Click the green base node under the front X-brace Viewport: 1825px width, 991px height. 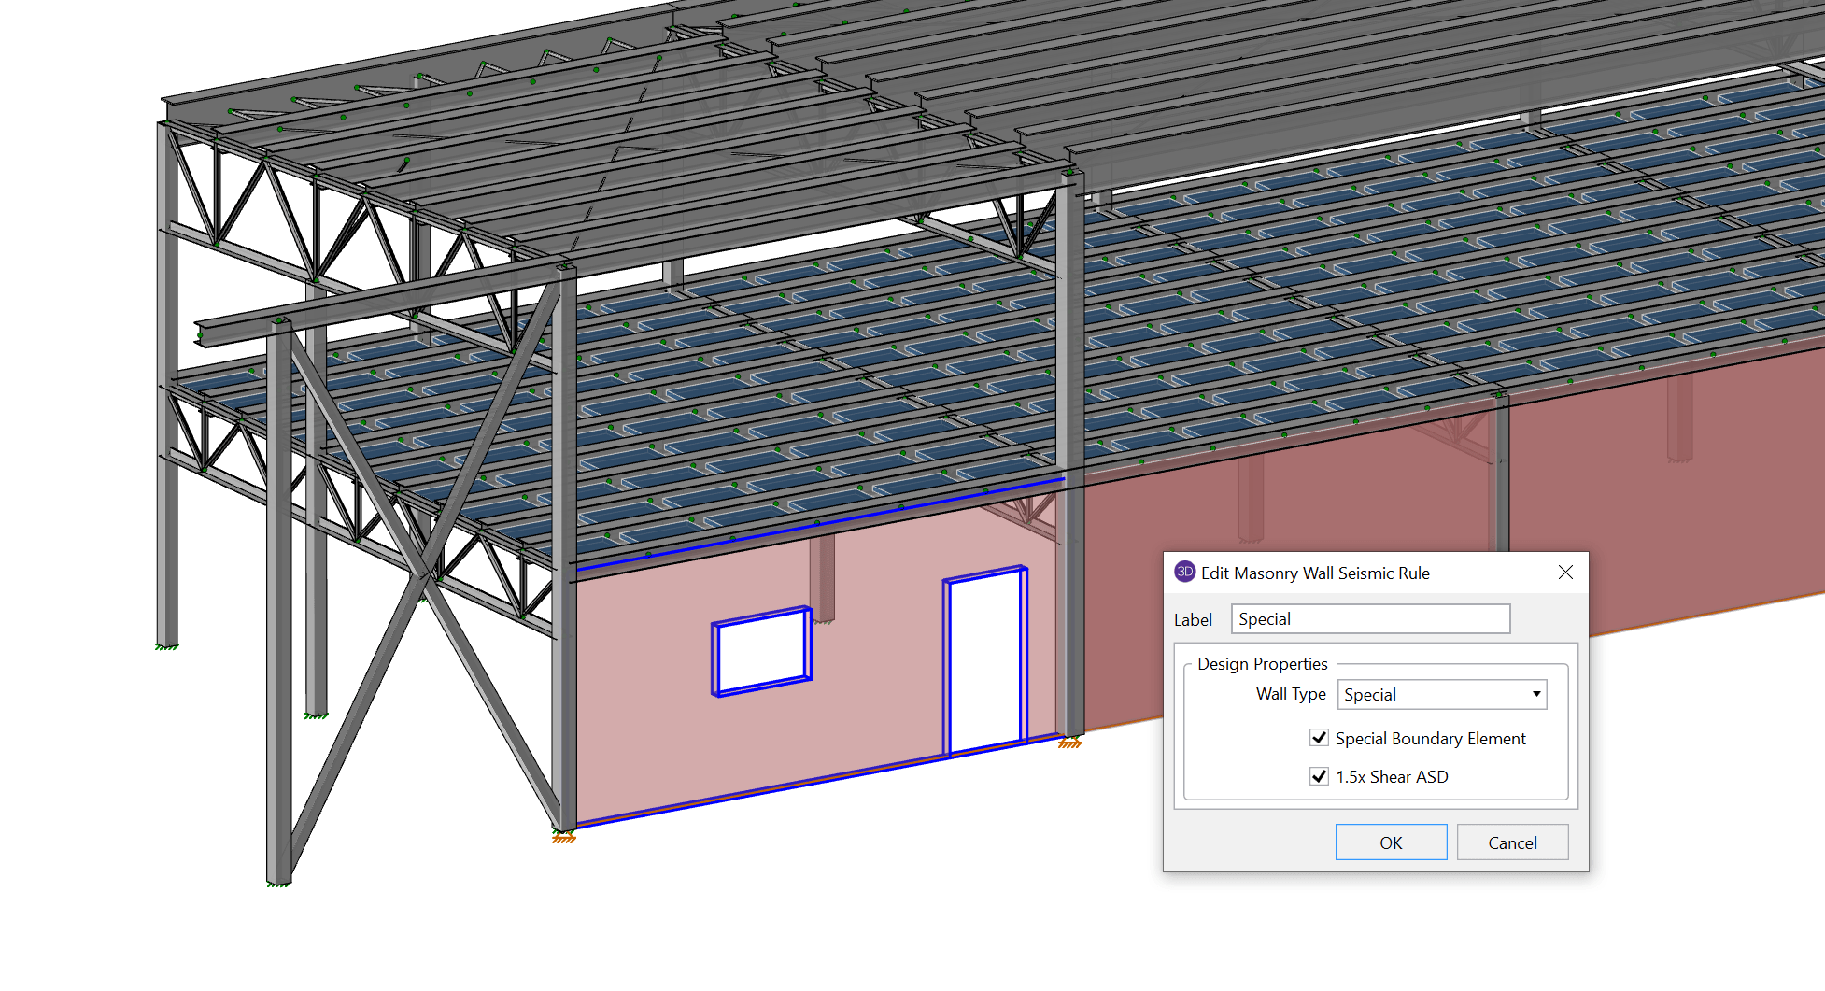pyautogui.click(x=279, y=886)
